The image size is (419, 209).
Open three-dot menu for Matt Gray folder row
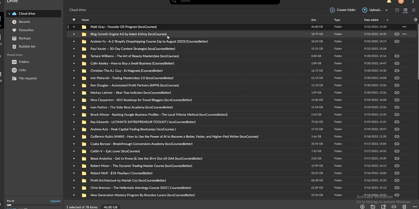point(404,27)
